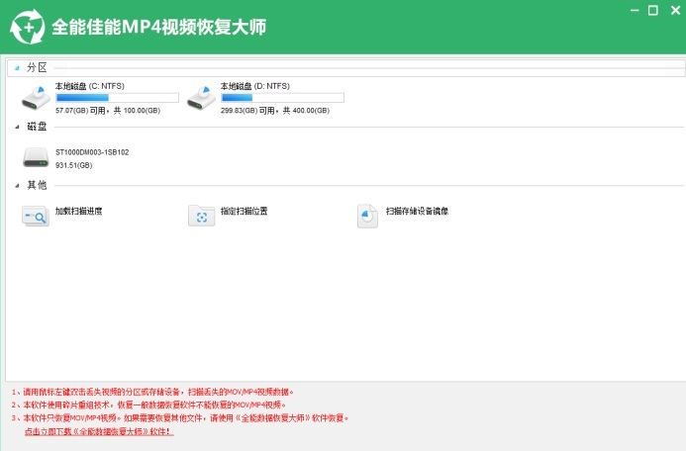Collapse the 分区 partition section

click(17, 67)
